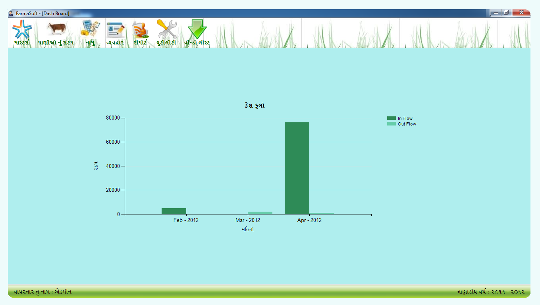Toggle the In Flow series in the legend
Viewport: 540px width, 305px height.
406,118
